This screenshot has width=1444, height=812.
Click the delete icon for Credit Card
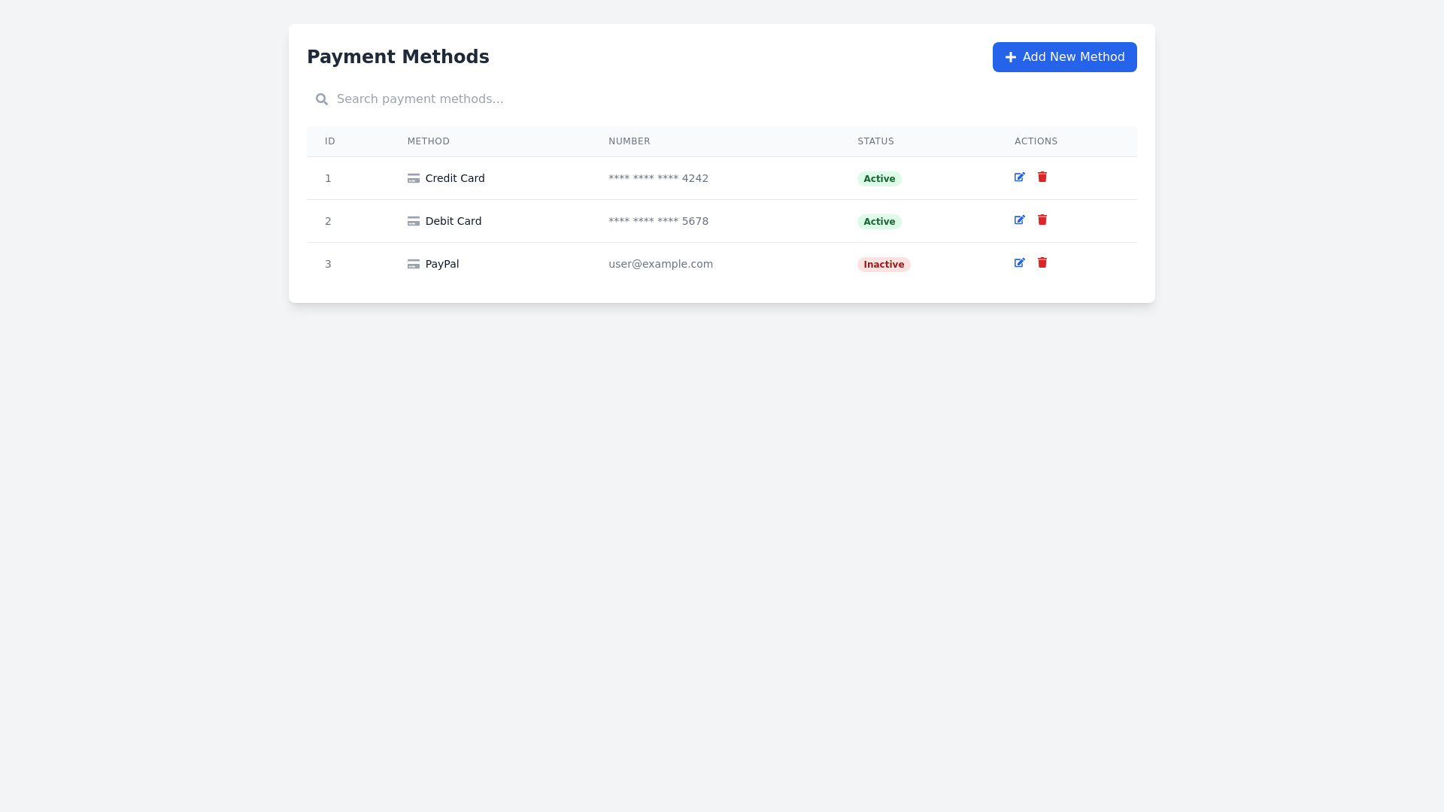click(1042, 177)
